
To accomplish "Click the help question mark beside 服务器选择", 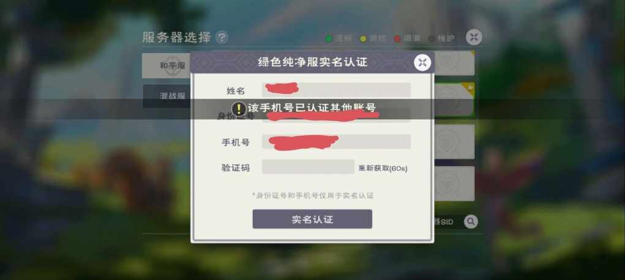I will point(222,38).
